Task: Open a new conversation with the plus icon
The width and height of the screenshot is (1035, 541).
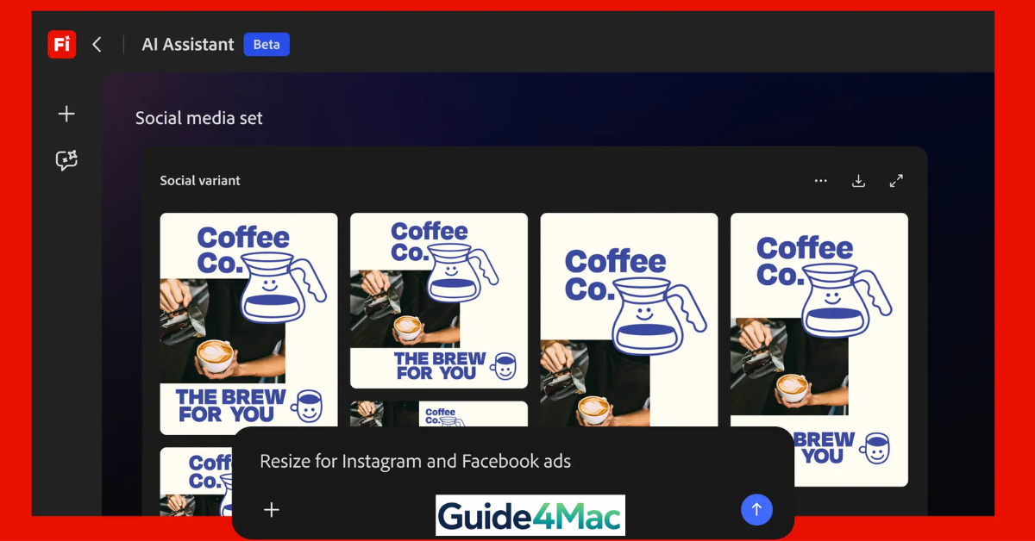Action: 66,113
